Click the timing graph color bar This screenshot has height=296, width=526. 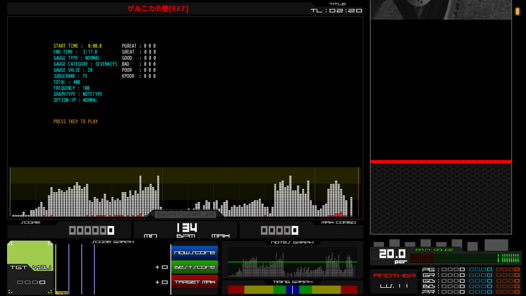292,290
